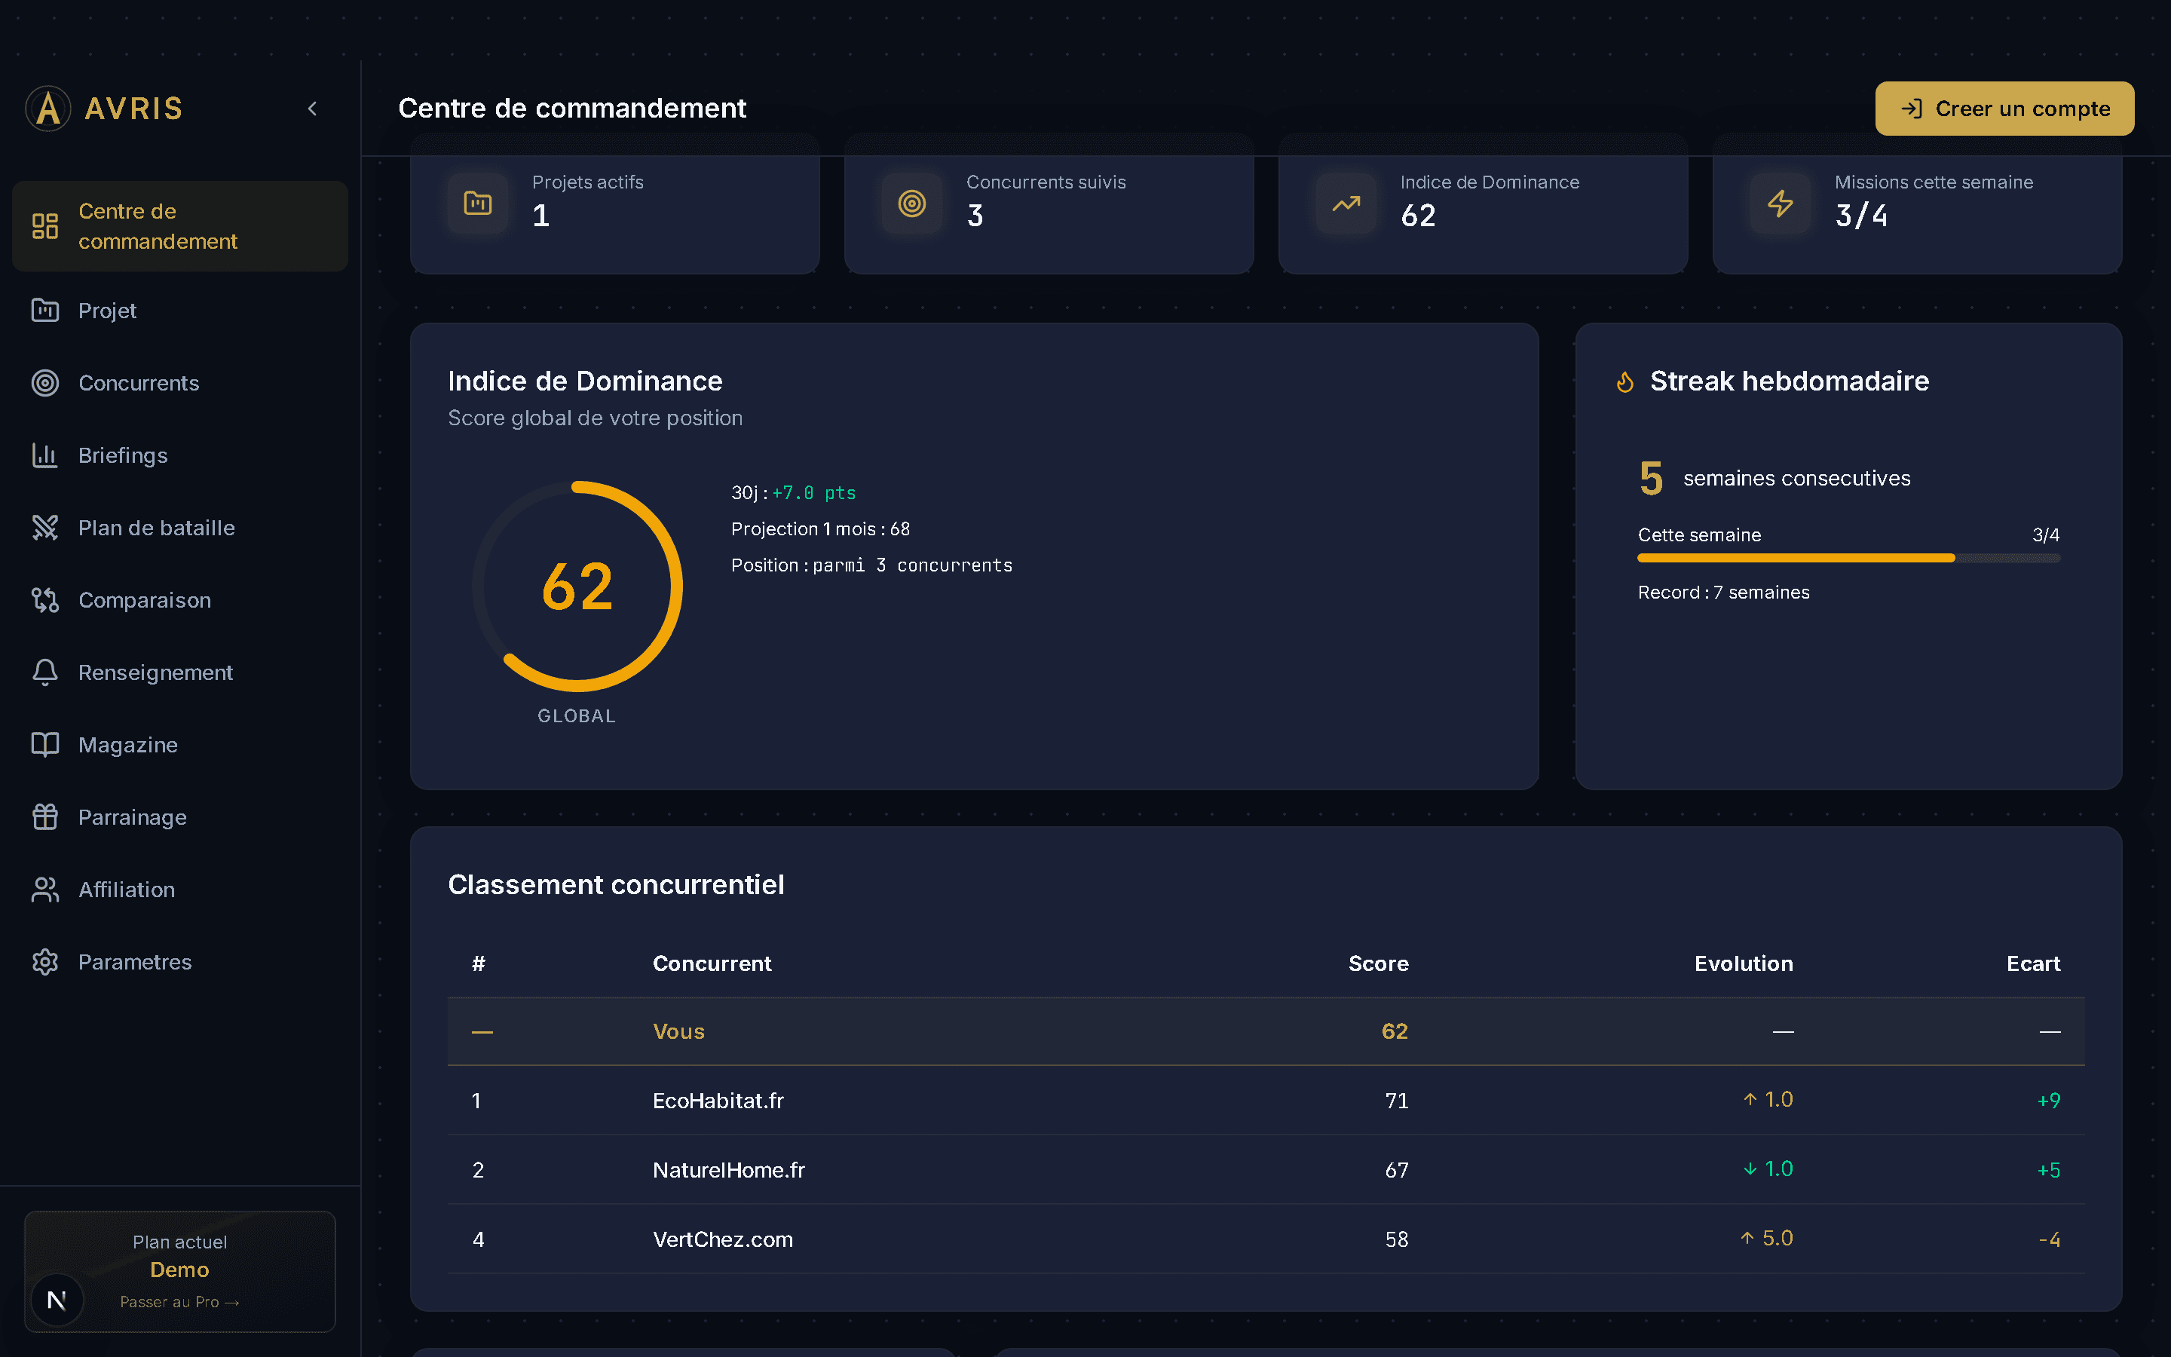Viewport: 2171px width, 1357px height.
Task: Open Magazine via the book icon
Action: pyautogui.click(x=45, y=744)
